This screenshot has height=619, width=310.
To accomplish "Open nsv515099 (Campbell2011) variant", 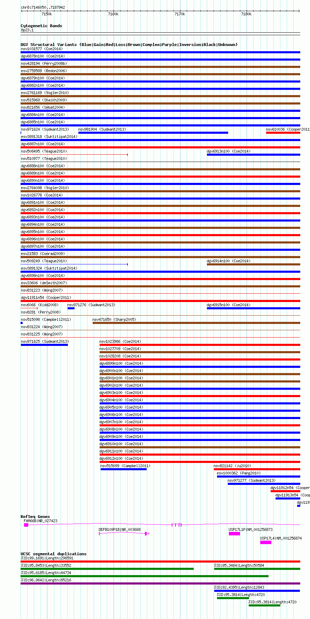I will pyautogui.click(x=125, y=466).
